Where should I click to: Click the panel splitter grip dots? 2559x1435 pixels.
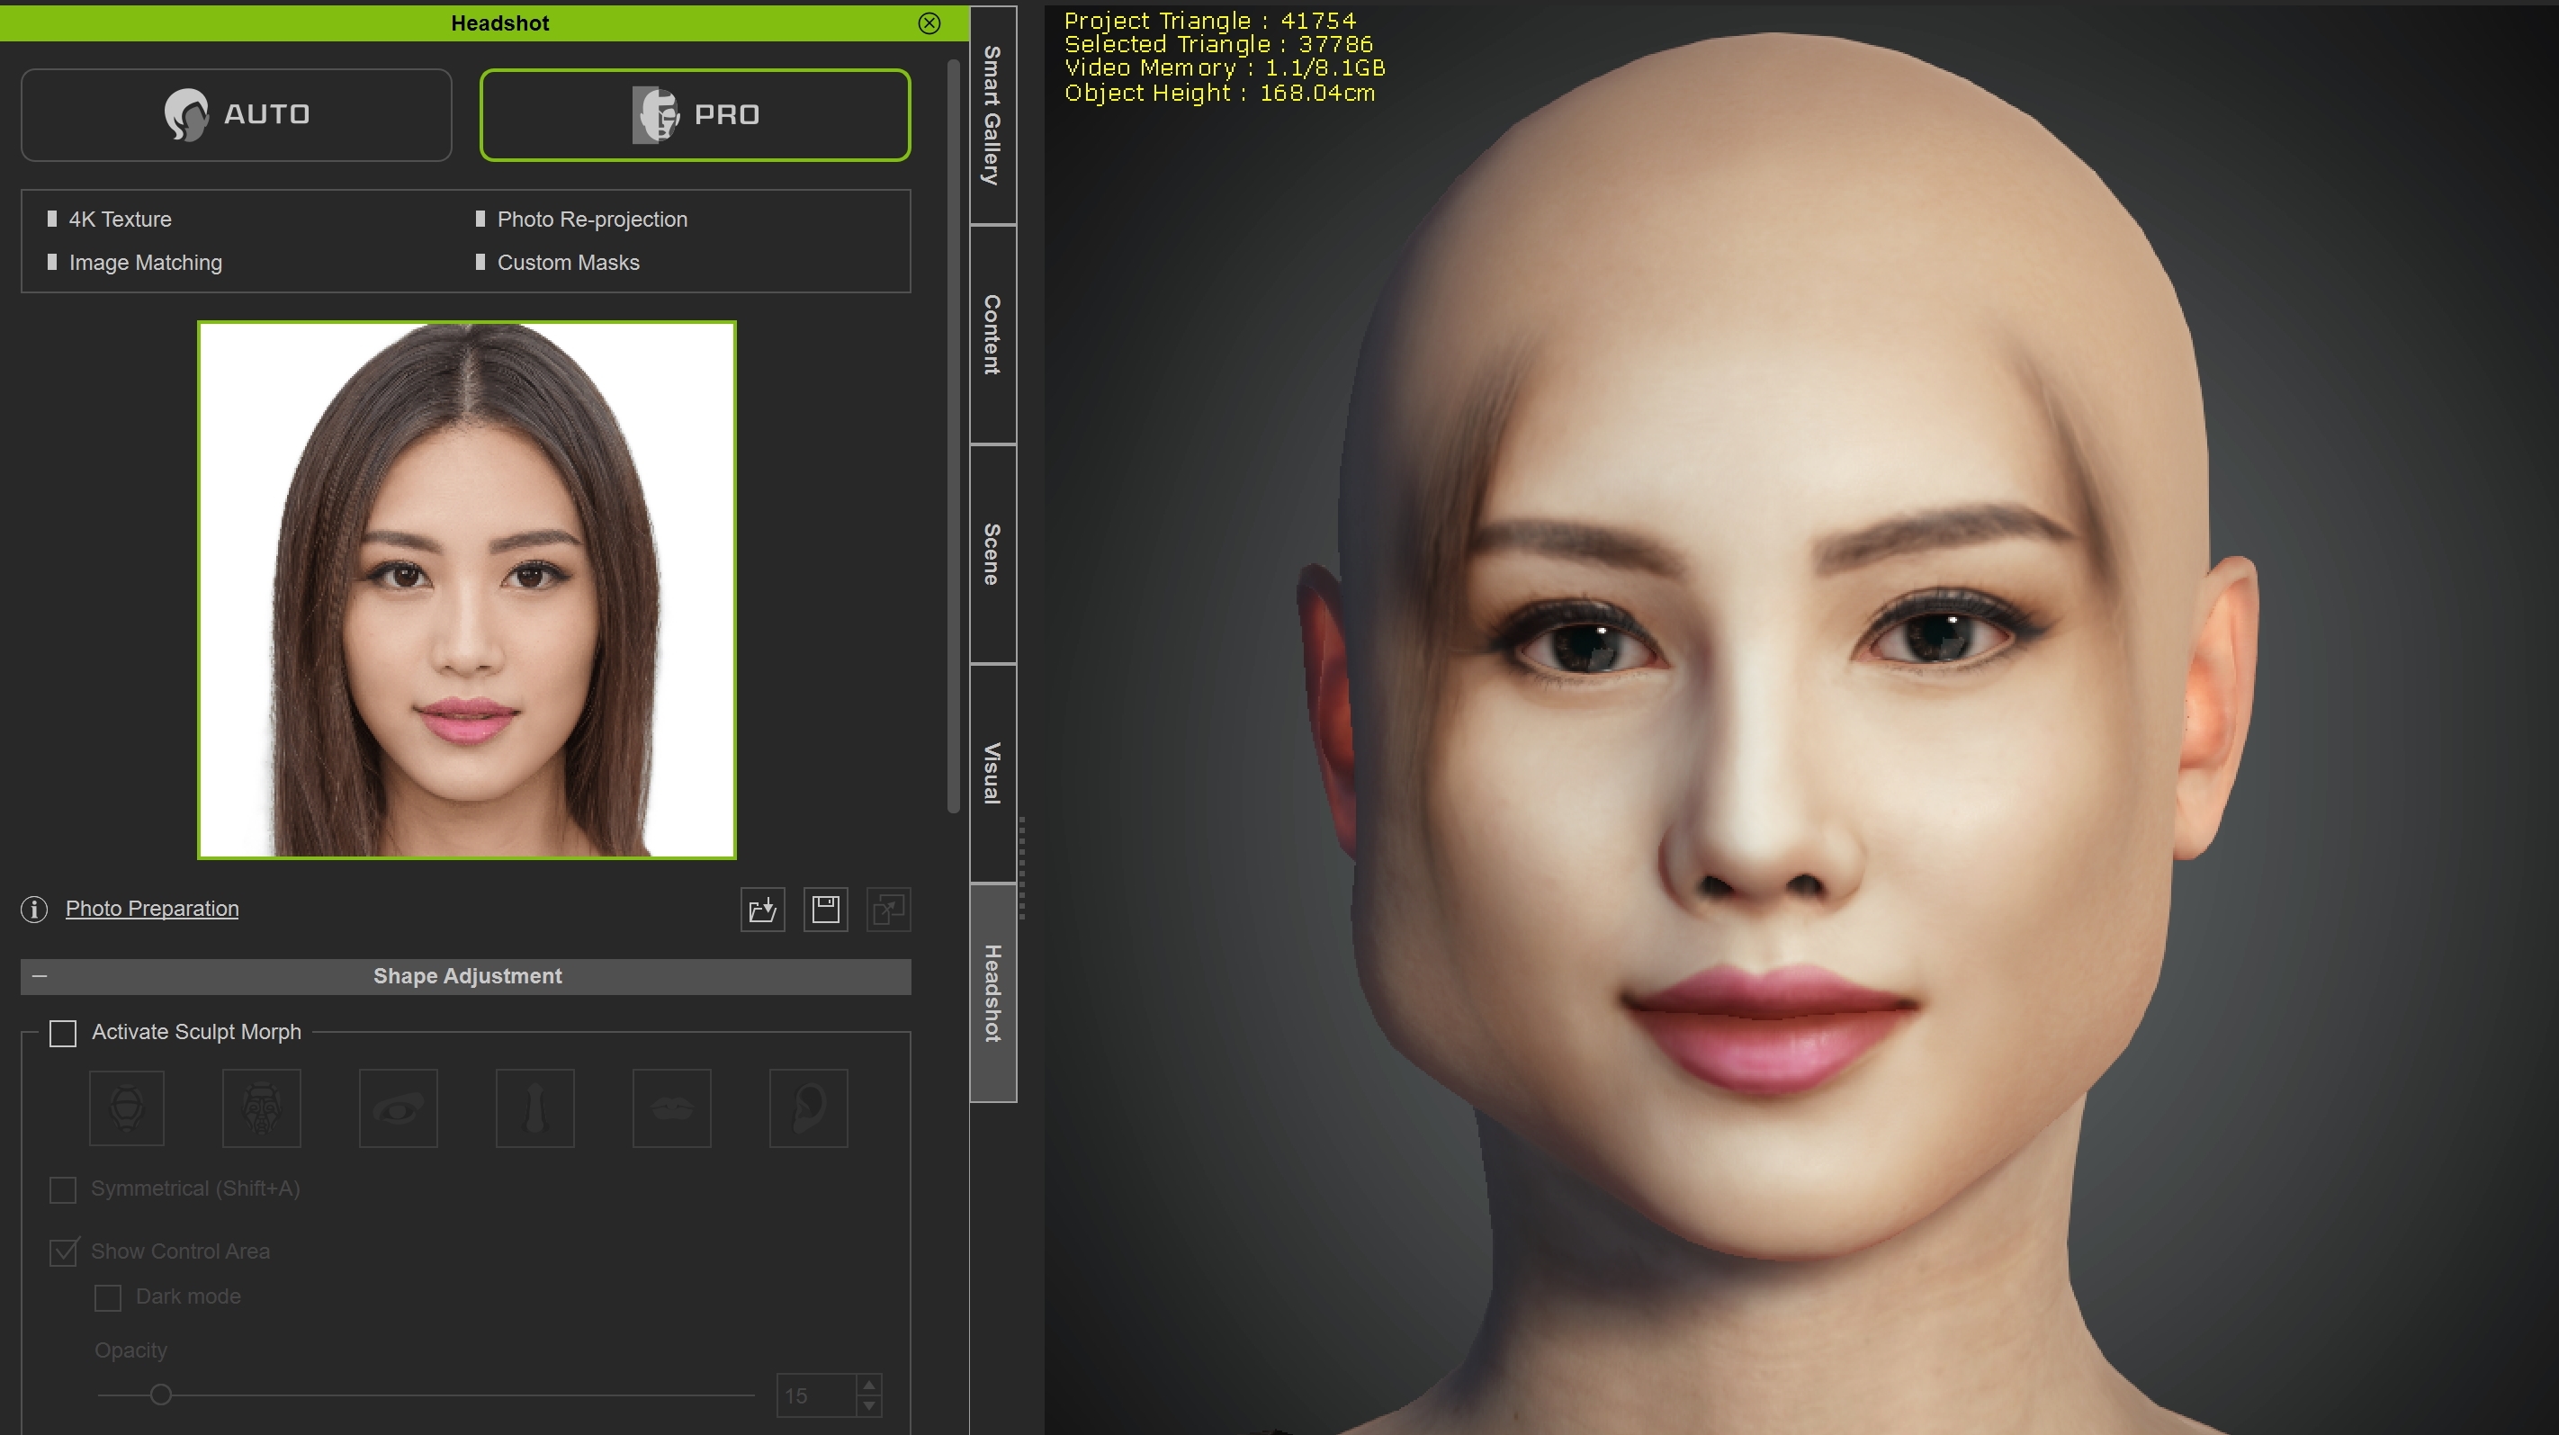1022,869
